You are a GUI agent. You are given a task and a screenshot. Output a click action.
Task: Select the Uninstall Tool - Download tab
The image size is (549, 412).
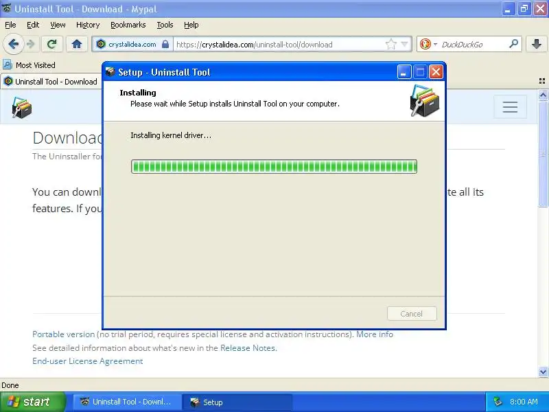tap(51, 82)
